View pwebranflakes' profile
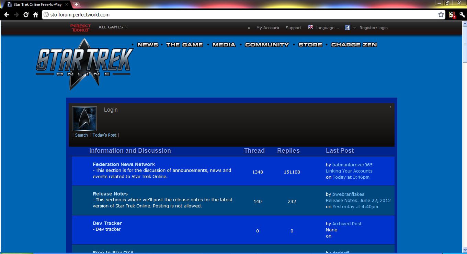The image size is (467, 254). [348, 194]
